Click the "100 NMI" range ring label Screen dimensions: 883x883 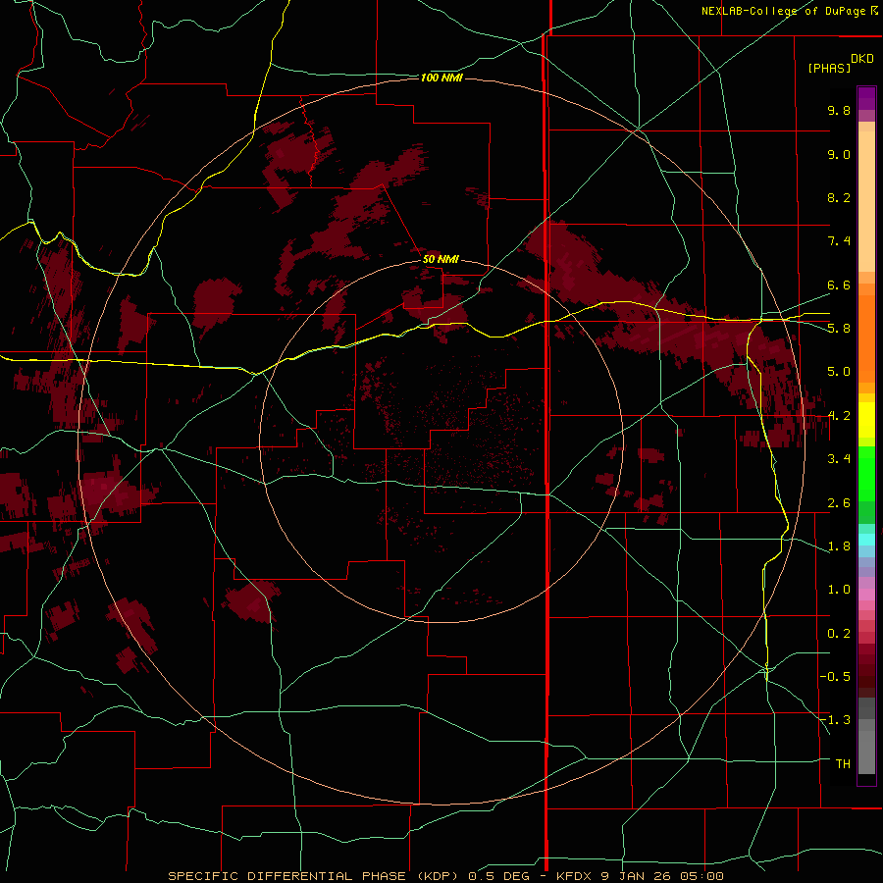pyautogui.click(x=441, y=78)
